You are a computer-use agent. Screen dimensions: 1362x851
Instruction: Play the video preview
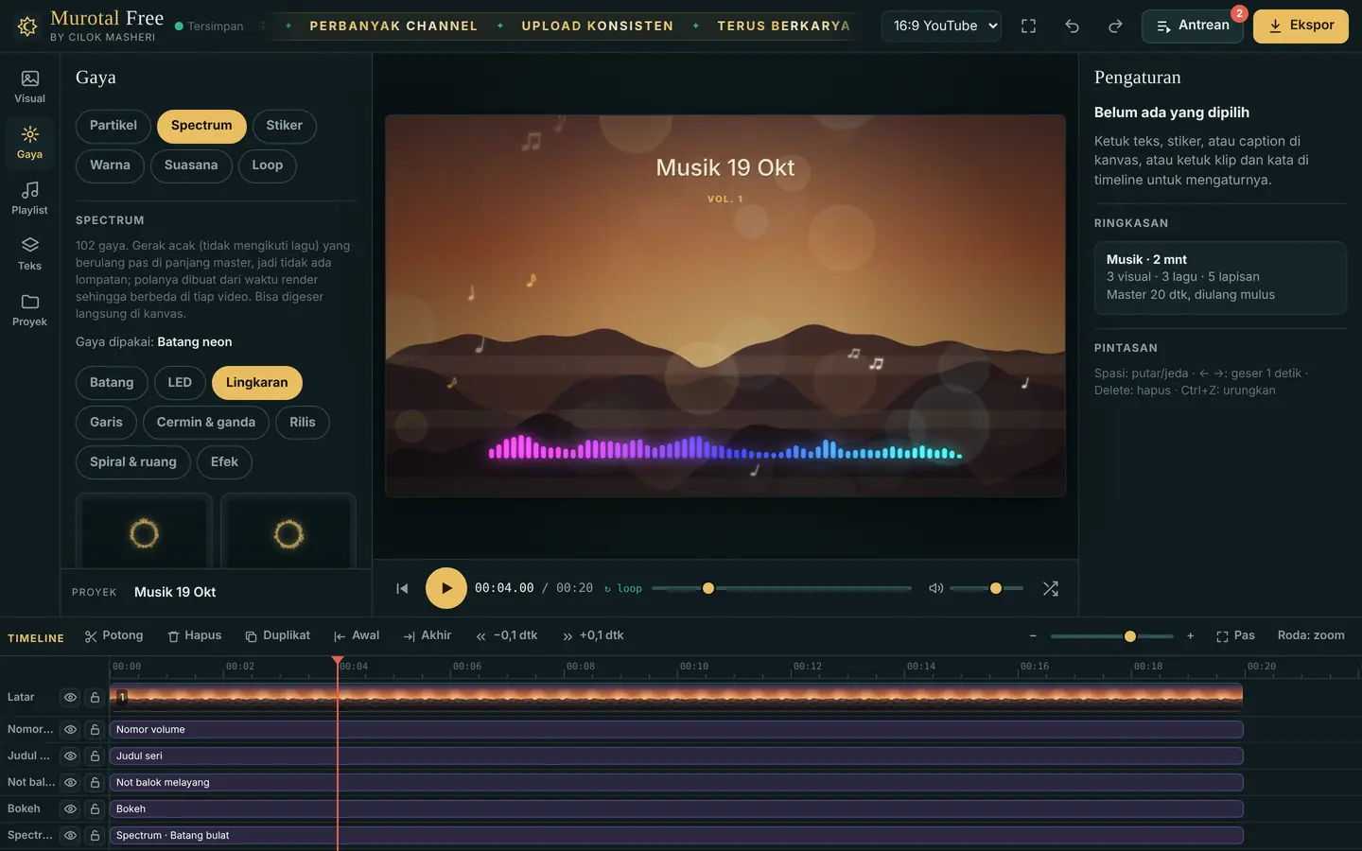click(x=446, y=588)
